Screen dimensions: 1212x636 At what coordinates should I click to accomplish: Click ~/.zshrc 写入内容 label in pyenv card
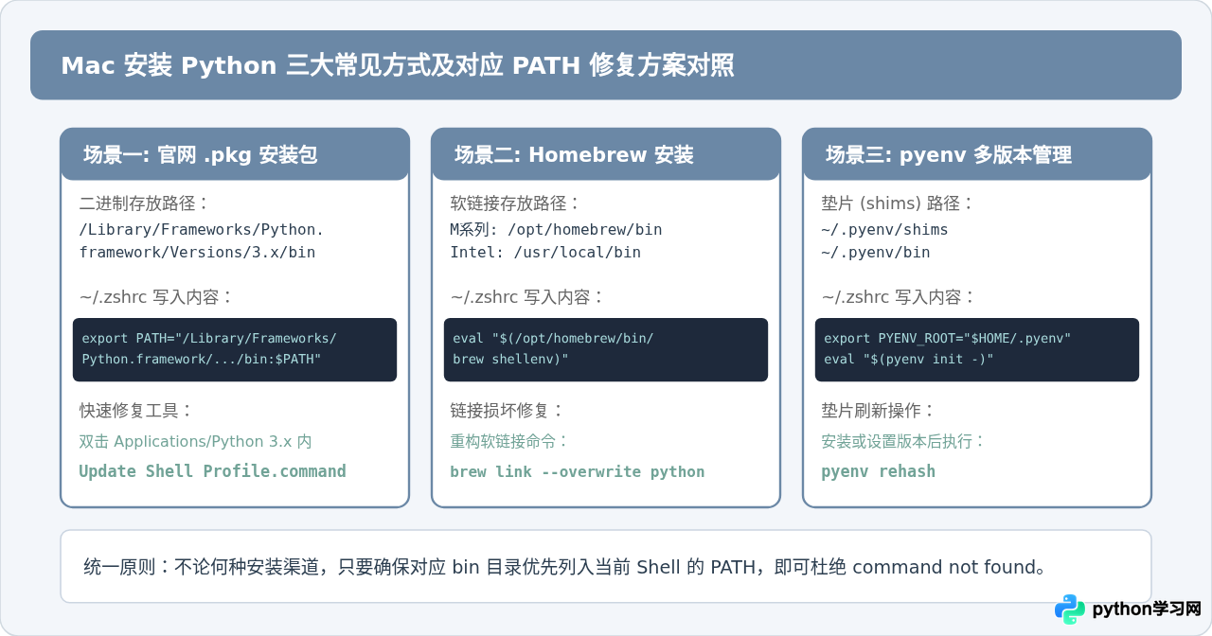900,297
